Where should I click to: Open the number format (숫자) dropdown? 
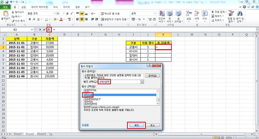click(155, 14)
